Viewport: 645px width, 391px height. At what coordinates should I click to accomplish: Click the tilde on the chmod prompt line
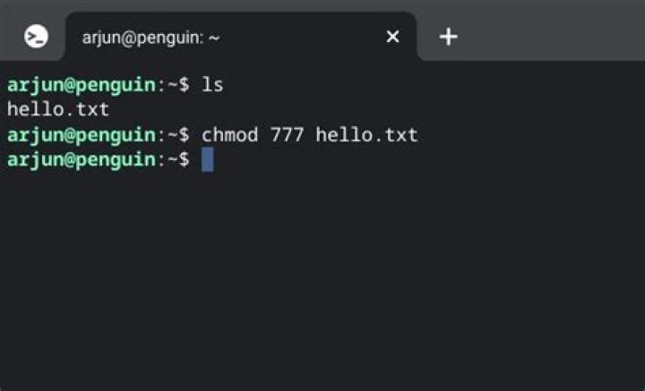point(172,135)
